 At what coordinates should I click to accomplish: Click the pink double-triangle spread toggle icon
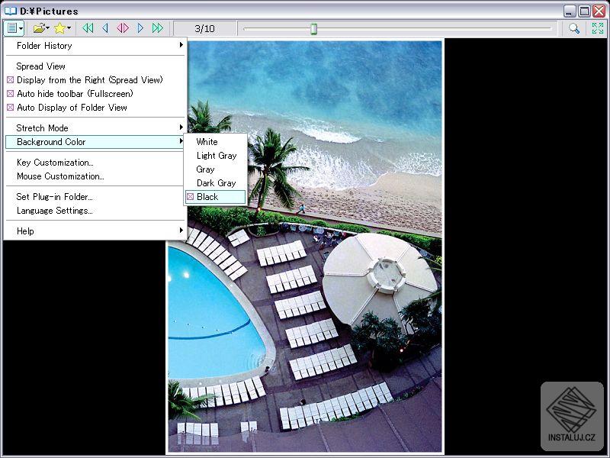pyautogui.click(x=123, y=28)
